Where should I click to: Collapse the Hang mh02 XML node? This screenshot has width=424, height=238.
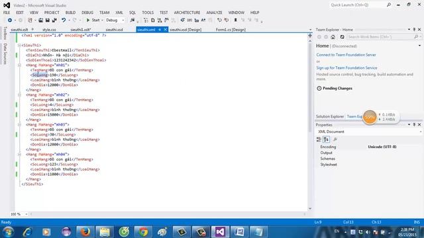pyautogui.click(x=19, y=95)
